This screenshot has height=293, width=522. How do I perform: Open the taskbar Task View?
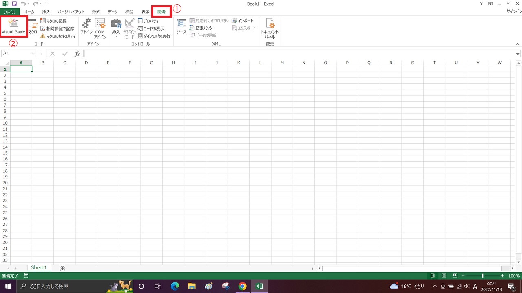pyautogui.click(x=158, y=286)
